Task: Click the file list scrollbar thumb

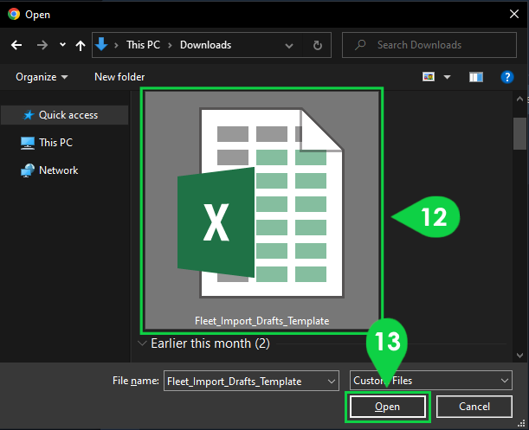Action: [x=519, y=133]
